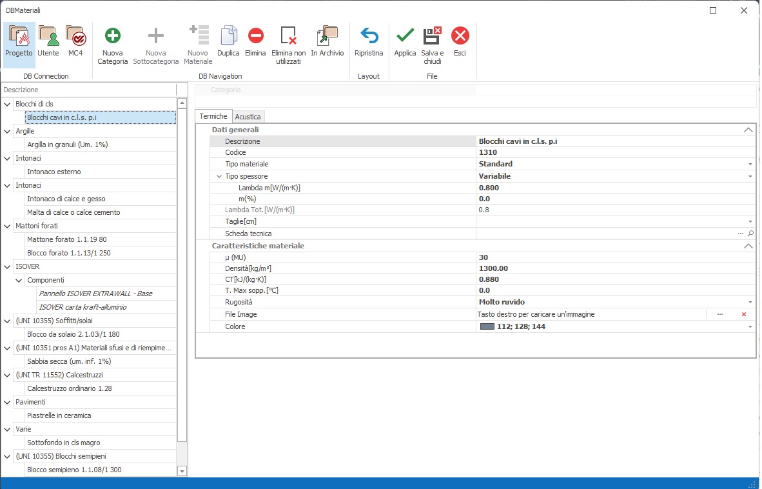Collapse the ISOVER tree category
The height and width of the screenshot is (489, 762).
click(7, 266)
